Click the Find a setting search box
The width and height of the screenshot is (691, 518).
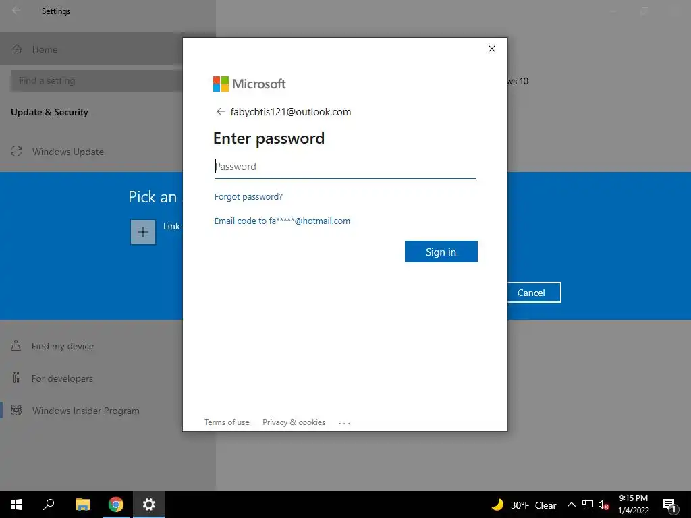pyautogui.click(x=97, y=81)
